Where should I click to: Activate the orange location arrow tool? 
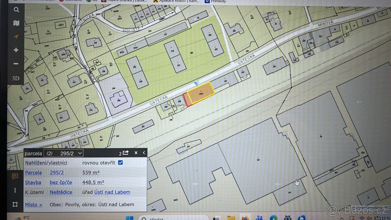point(16,37)
